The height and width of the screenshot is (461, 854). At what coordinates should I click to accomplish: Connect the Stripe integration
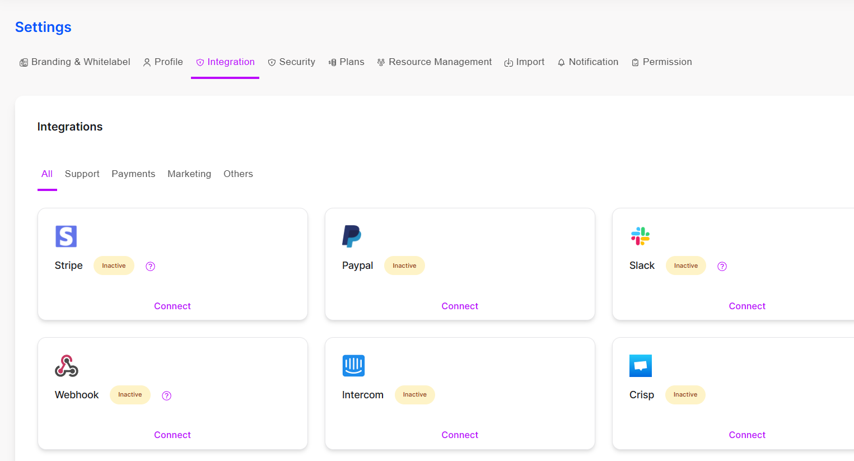172,306
